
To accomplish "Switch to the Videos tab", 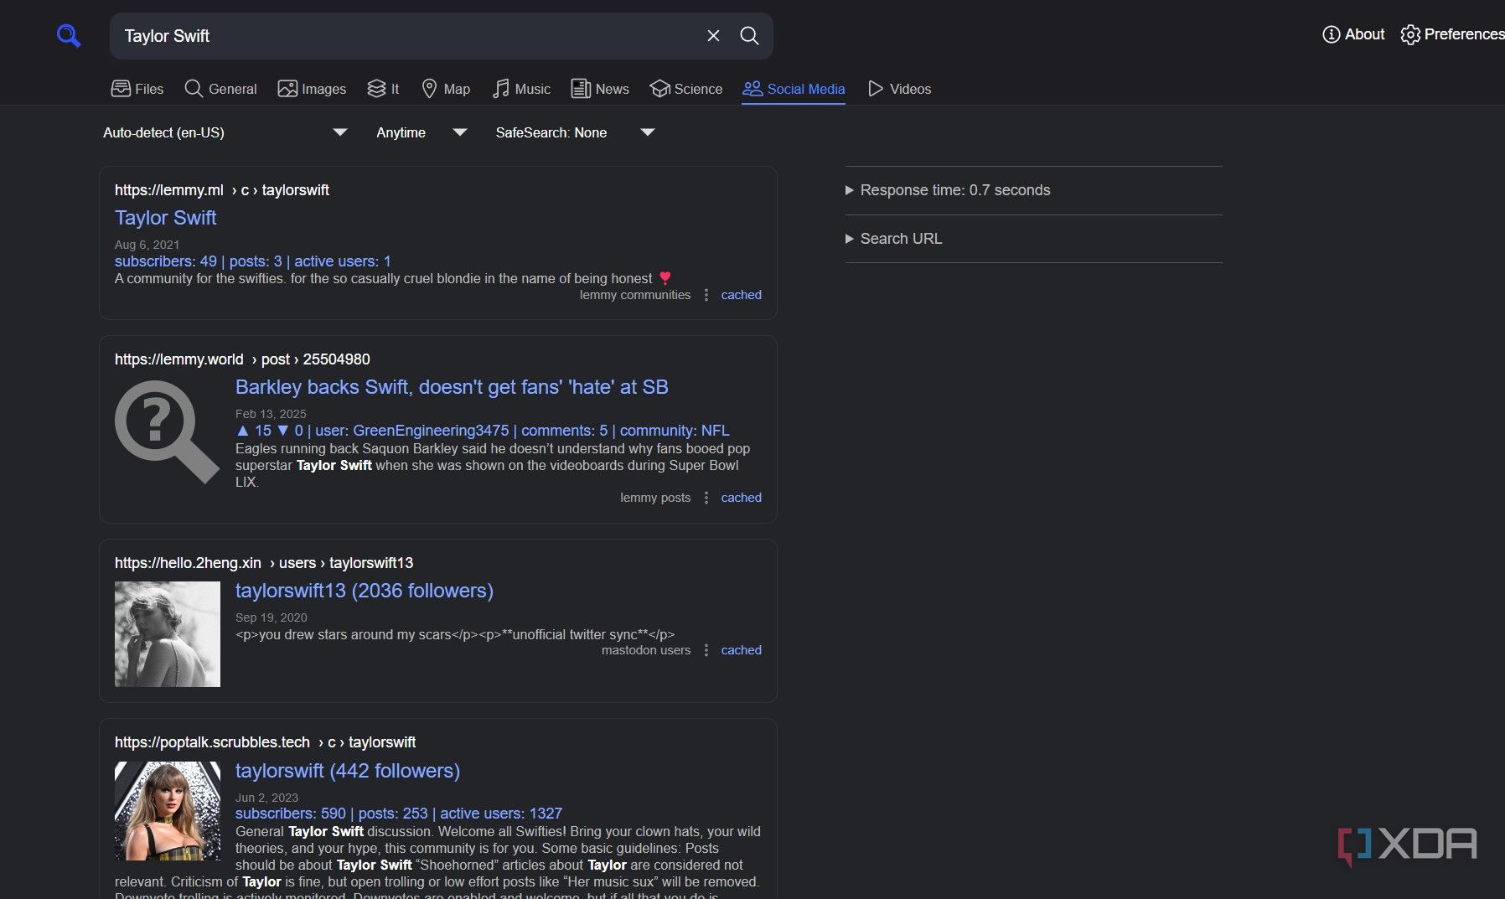I will [x=899, y=89].
